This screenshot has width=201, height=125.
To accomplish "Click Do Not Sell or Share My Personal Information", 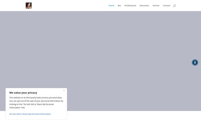I will [x=30, y=114].
